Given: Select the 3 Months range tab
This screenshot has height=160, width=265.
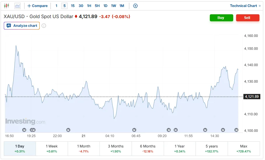Looking at the screenshot, I should pyautogui.click(x=116, y=149).
